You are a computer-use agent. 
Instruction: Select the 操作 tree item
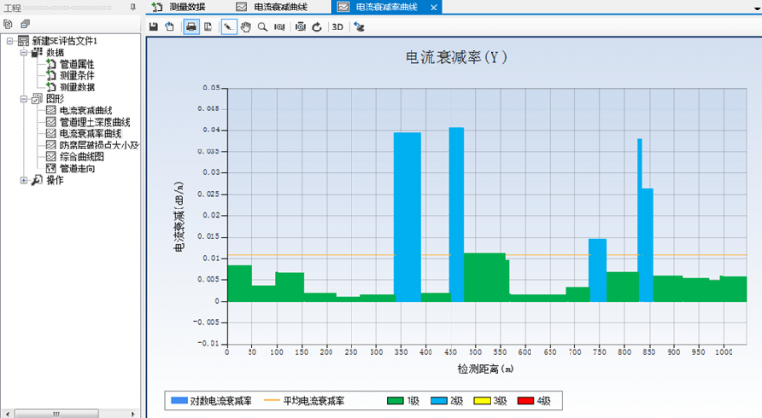tap(54, 180)
